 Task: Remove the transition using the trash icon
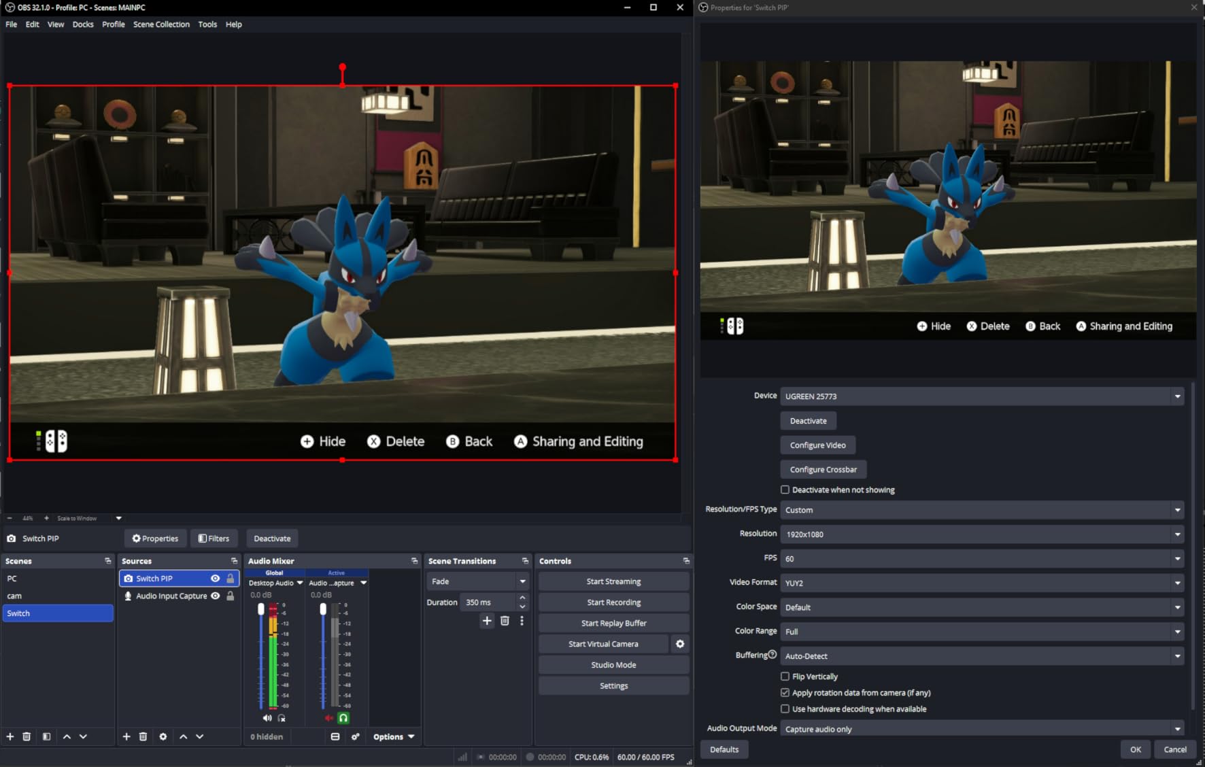point(505,620)
